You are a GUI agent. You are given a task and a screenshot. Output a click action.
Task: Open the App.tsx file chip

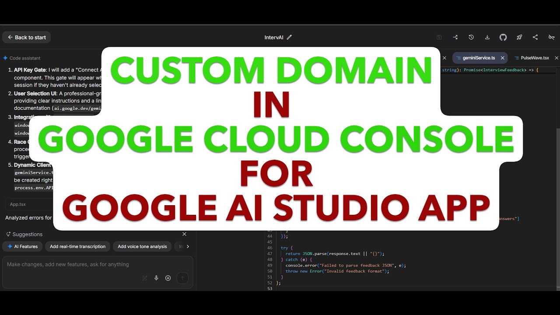click(18, 204)
